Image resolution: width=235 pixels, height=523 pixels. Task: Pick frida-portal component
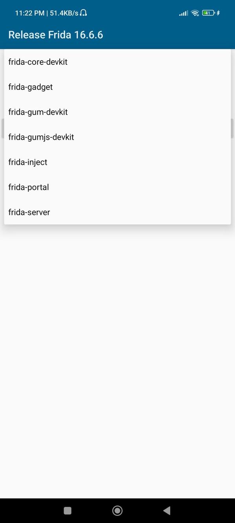(x=28, y=187)
